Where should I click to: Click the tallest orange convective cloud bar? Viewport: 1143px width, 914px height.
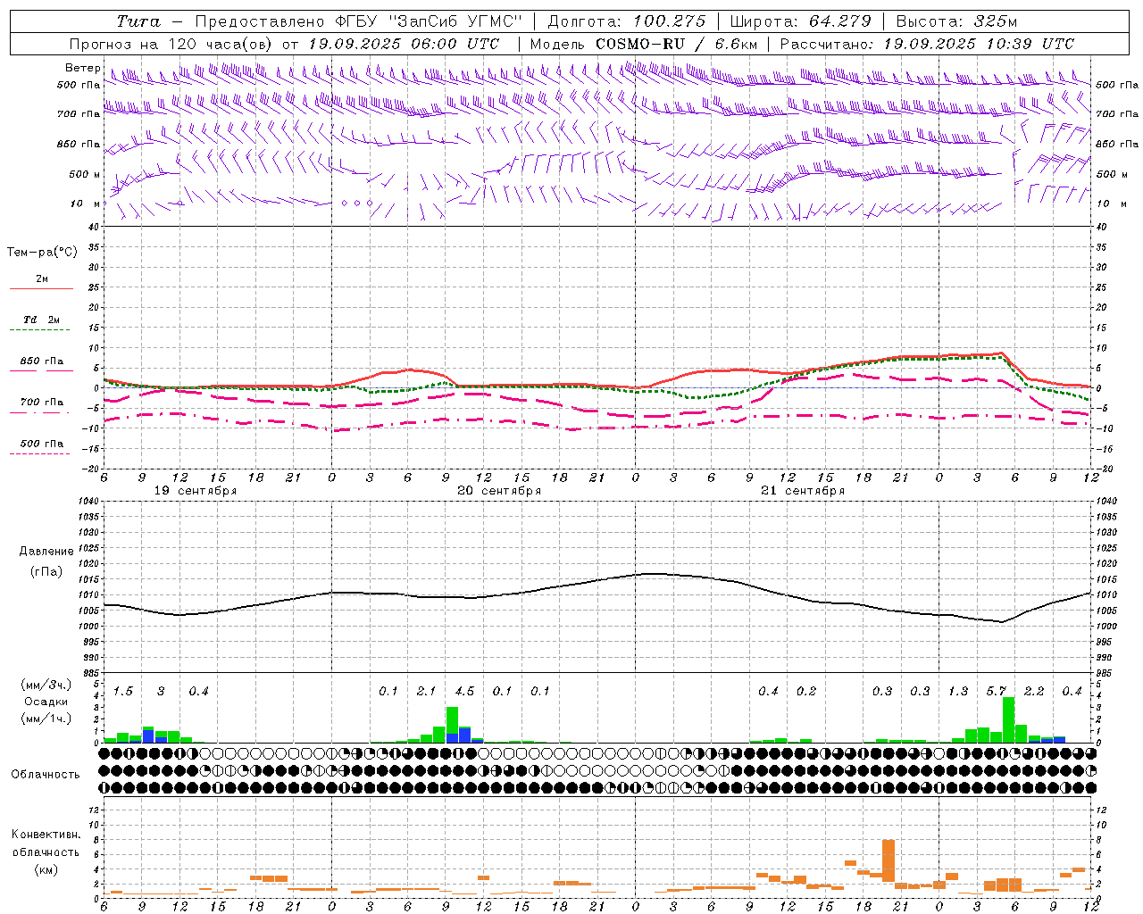(x=889, y=860)
